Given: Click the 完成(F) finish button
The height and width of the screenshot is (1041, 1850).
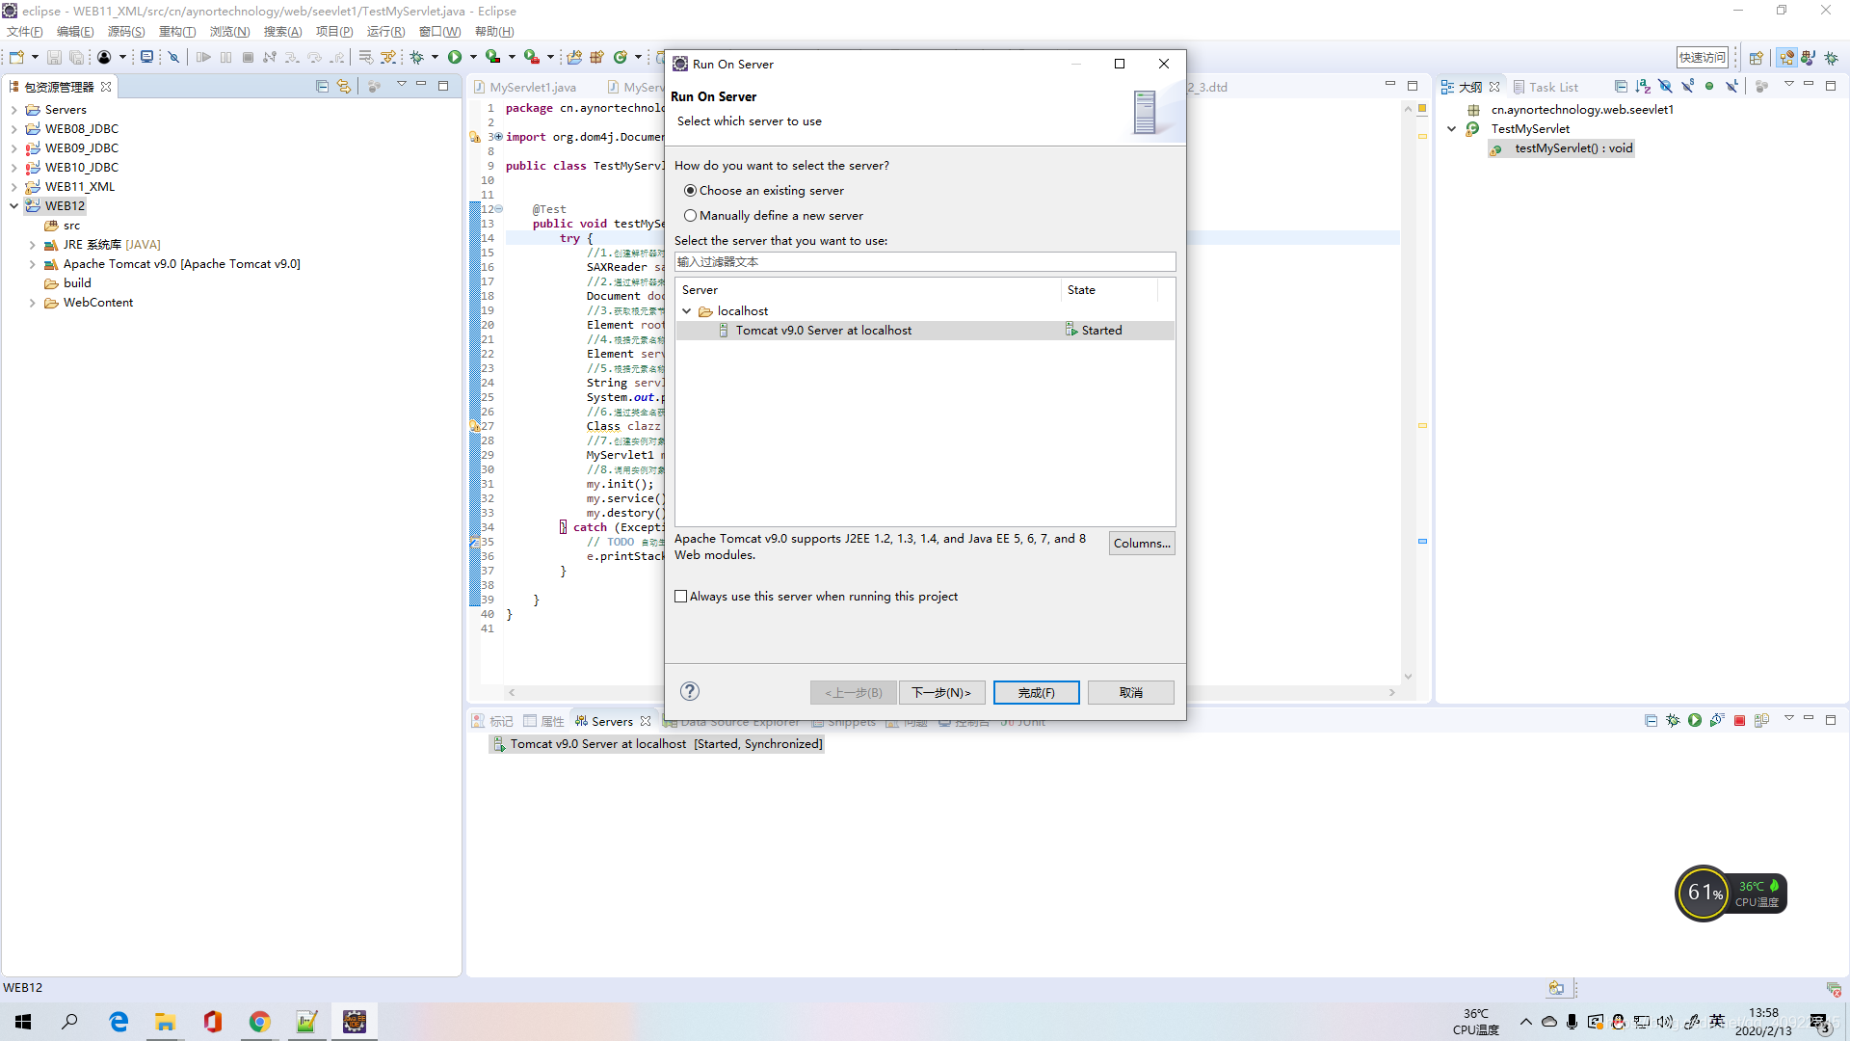Looking at the screenshot, I should pyautogui.click(x=1036, y=692).
